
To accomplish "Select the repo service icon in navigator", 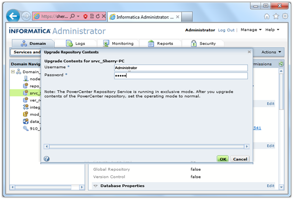I will pos(25,86).
